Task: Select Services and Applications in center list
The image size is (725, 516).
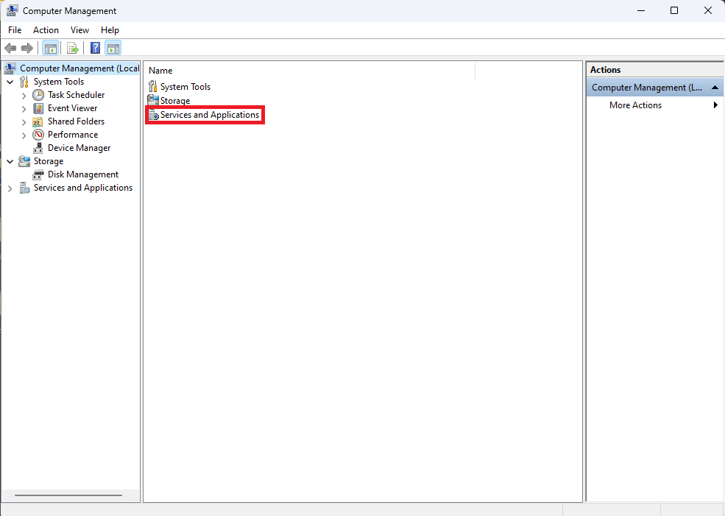Action: pyautogui.click(x=210, y=115)
